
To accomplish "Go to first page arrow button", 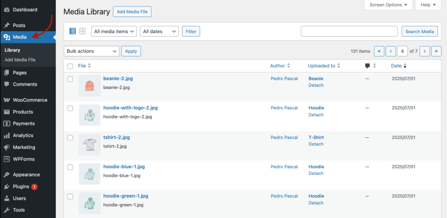I will tap(379, 52).
